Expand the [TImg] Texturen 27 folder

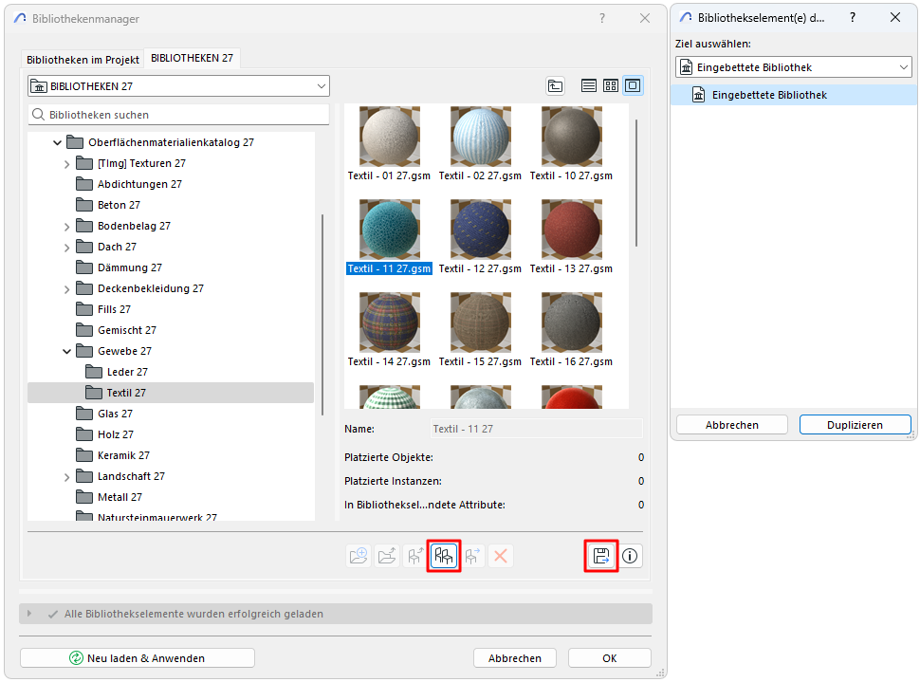(x=67, y=164)
